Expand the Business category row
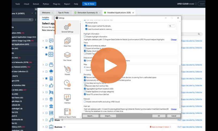Image resolution: width=218 pixels, height=131 pixels. coord(43,127)
